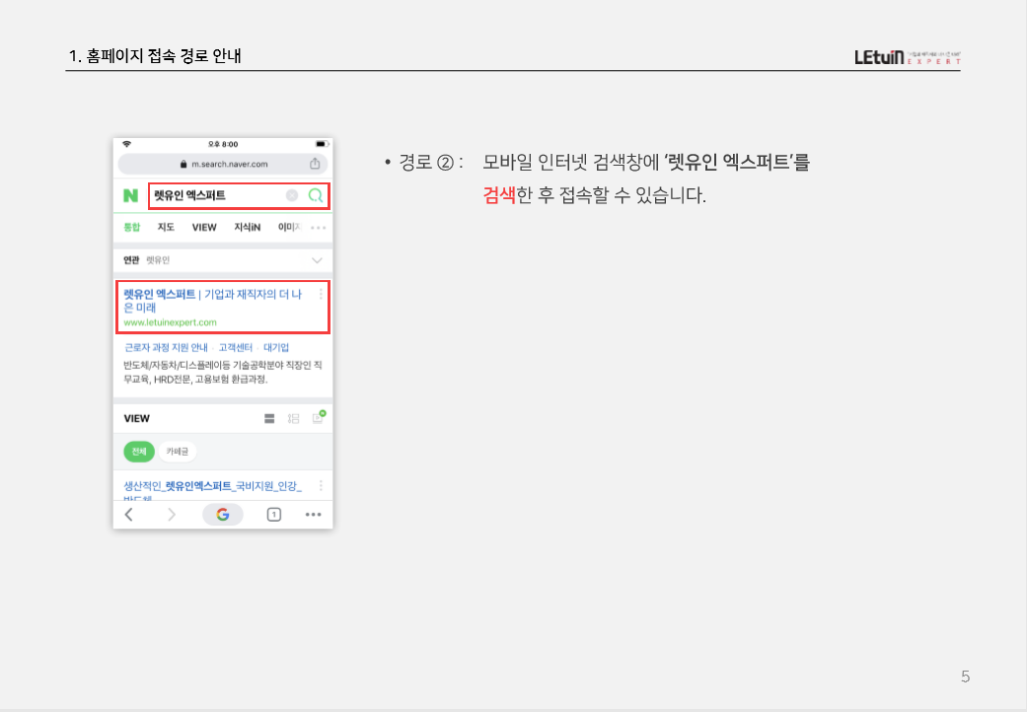Viewport: 1027px width, 712px height.
Task: Tap the 렛유인 related keyword
Action: [158, 260]
